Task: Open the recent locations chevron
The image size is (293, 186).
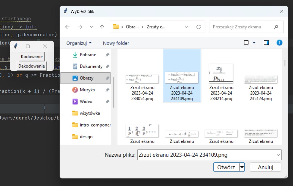Action: click(91, 27)
